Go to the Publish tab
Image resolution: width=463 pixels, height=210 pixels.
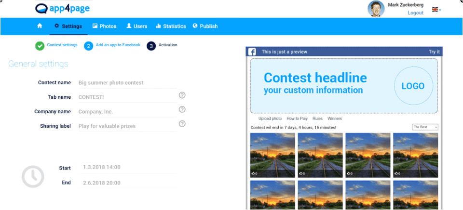point(205,26)
